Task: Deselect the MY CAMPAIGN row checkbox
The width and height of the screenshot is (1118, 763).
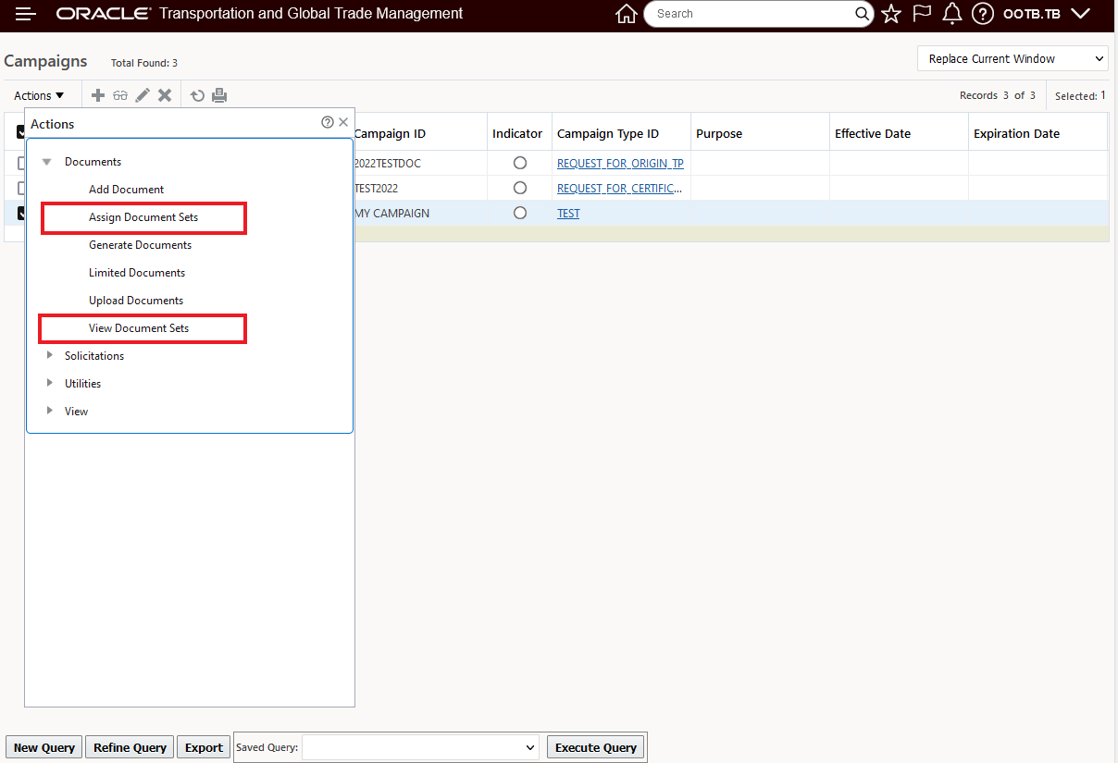Action: click(23, 213)
